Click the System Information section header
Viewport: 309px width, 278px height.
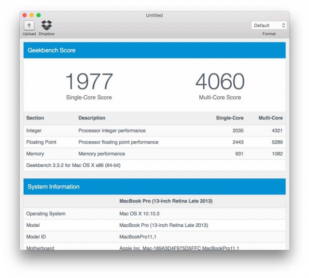154,187
